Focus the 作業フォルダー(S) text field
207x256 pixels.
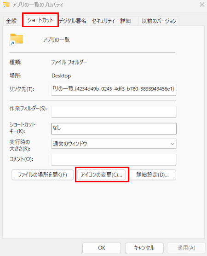pos(114,111)
